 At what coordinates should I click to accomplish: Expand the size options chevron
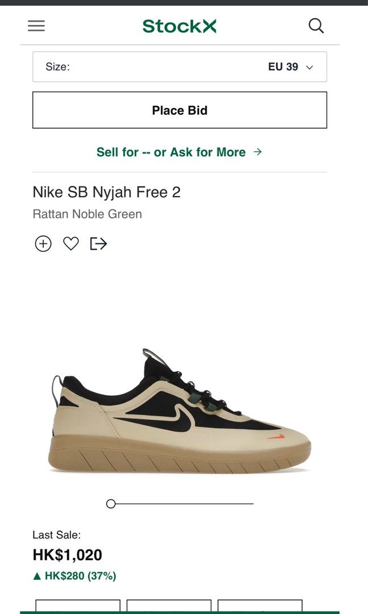tap(308, 67)
